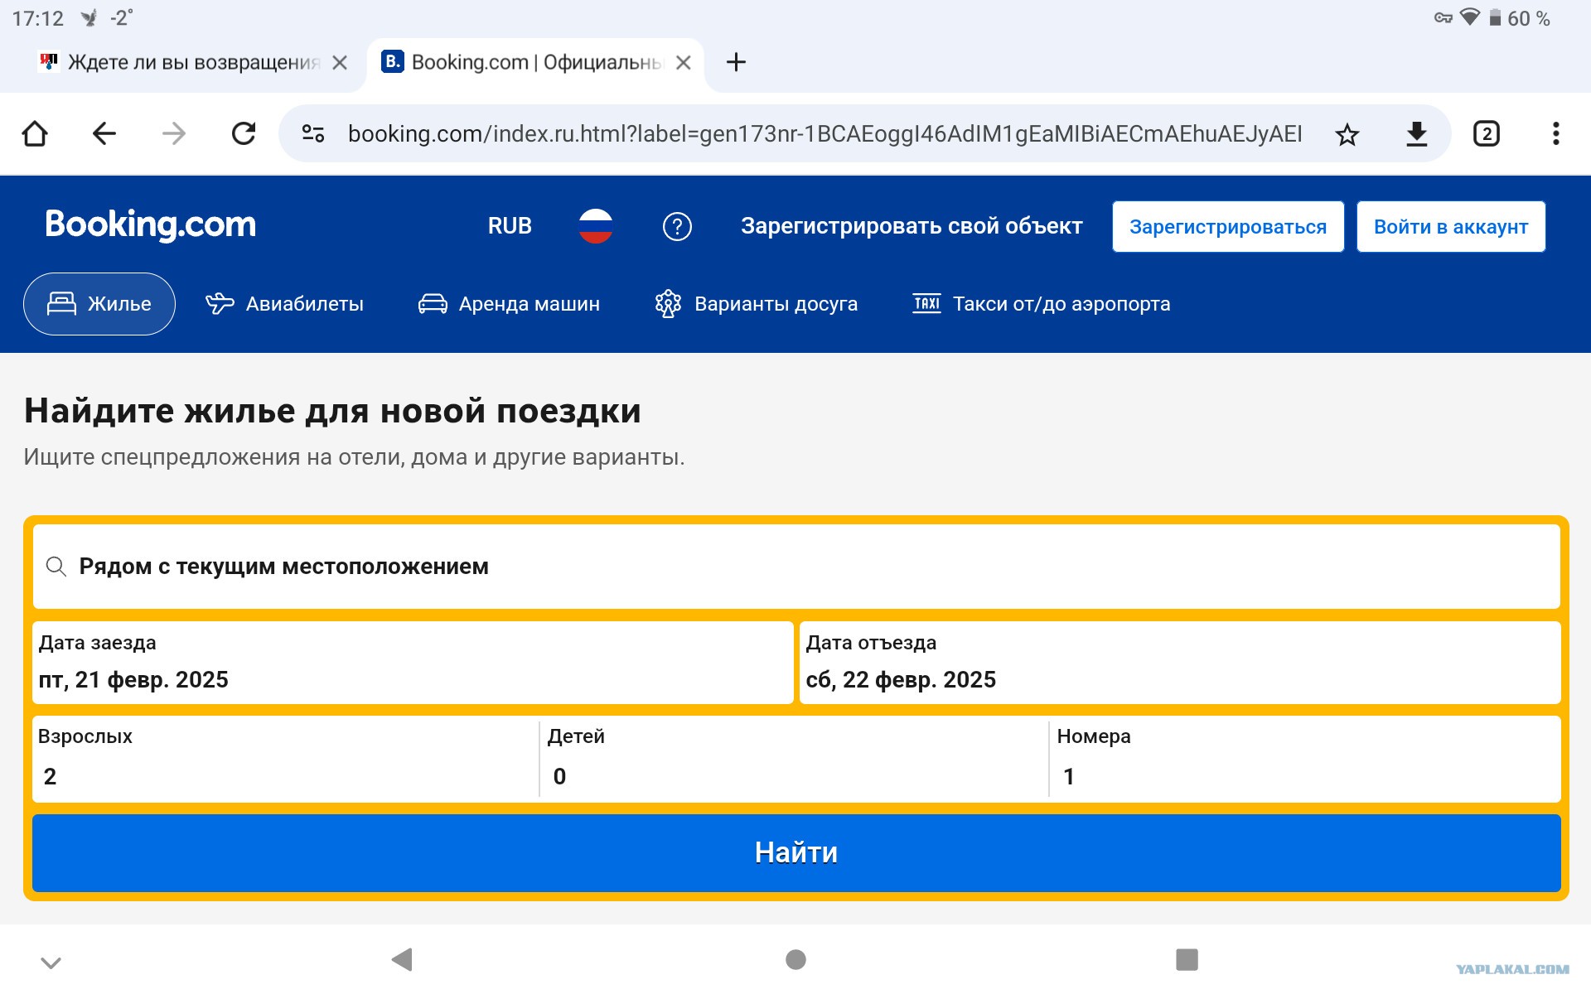
Task: Tap the down chevron in the navigation bar
Action: (x=51, y=963)
